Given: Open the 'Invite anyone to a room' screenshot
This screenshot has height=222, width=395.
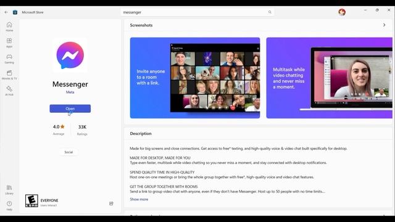Looking at the screenshot, I should click(195, 78).
